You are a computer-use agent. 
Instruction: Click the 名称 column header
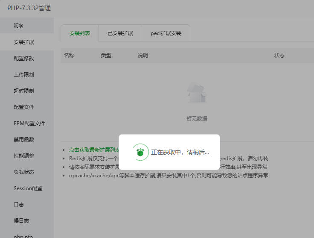point(69,56)
